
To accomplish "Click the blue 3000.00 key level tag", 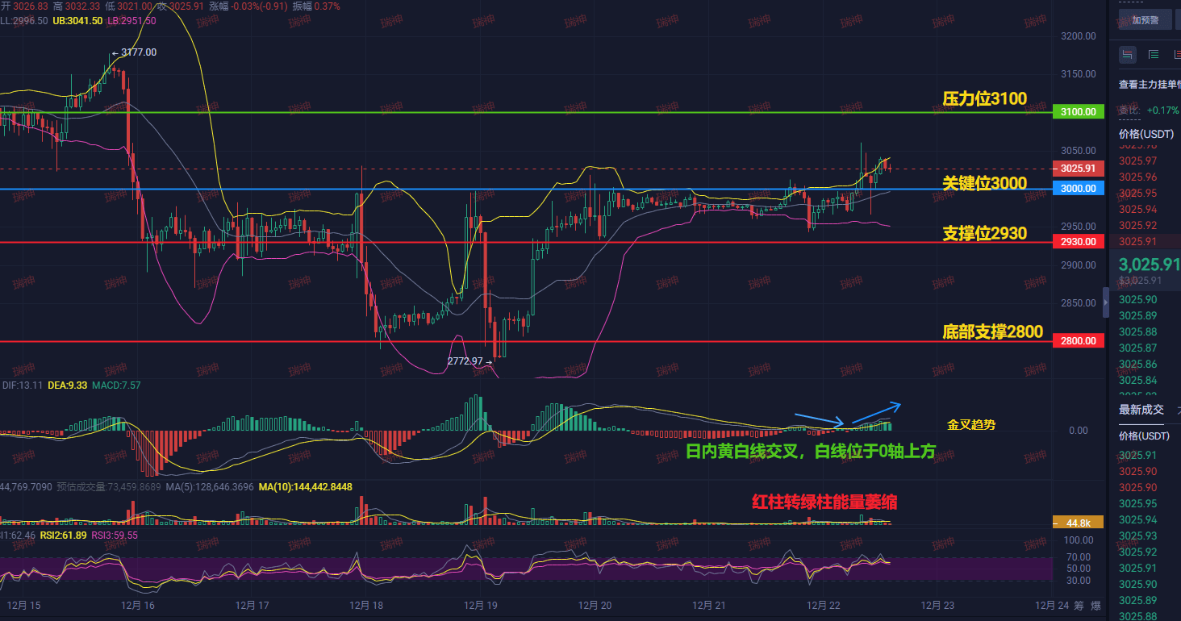I will tap(1079, 188).
